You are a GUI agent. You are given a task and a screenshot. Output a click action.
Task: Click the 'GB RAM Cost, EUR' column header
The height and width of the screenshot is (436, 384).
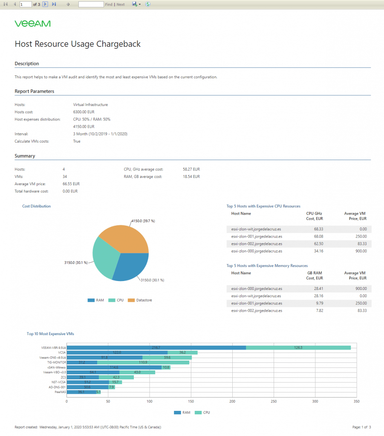pyautogui.click(x=315, y=275)
